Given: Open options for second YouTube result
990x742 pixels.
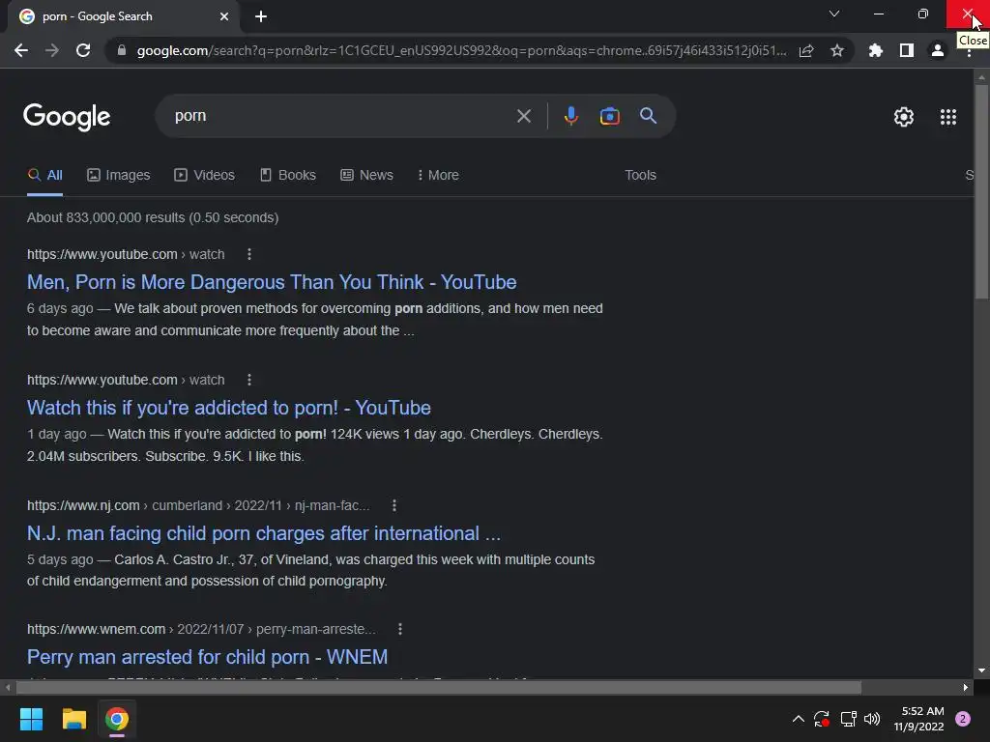Looking at the screenshot, I should (x=249, y=380).
